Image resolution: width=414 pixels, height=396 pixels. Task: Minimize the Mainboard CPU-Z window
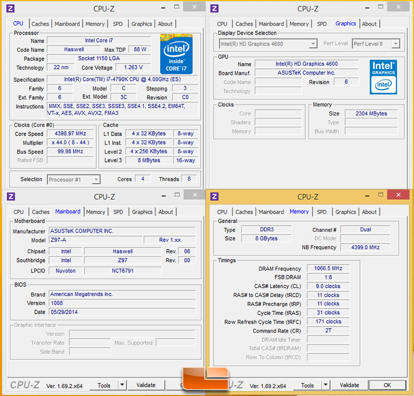point(164,196)
